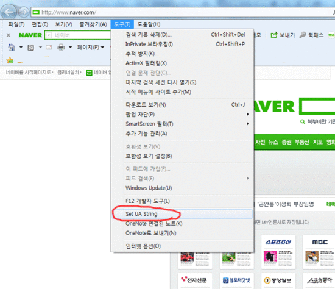
Task: Click the browser Back arrow button
Action: pos(9,12)
